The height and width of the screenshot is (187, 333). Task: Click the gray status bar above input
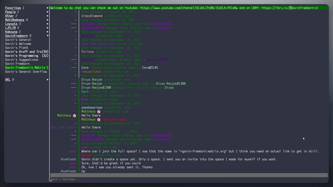[x=189, y=175]
